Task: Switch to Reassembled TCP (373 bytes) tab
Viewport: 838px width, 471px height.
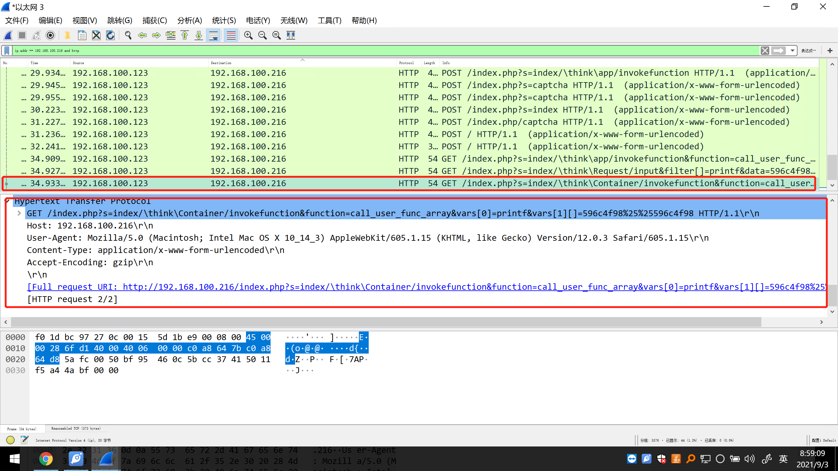Action: [x=76, y=428]
